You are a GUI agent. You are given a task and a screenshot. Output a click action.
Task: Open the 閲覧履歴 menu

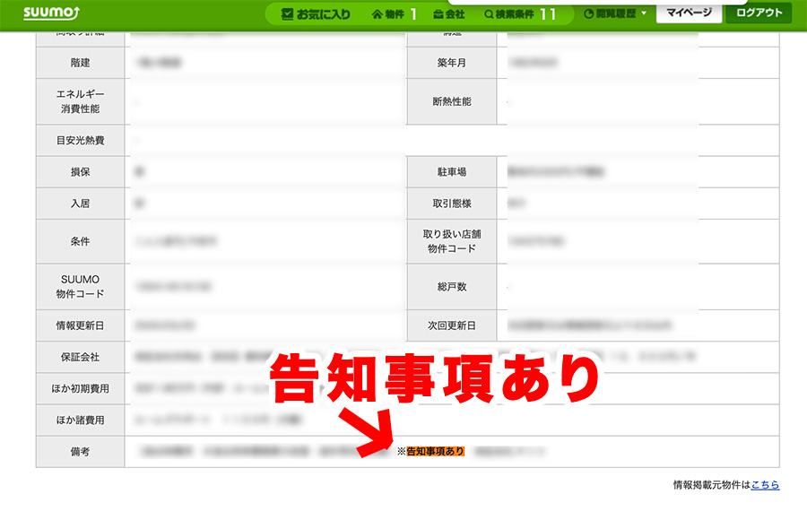pyautogui.click(x=615, y=14)
